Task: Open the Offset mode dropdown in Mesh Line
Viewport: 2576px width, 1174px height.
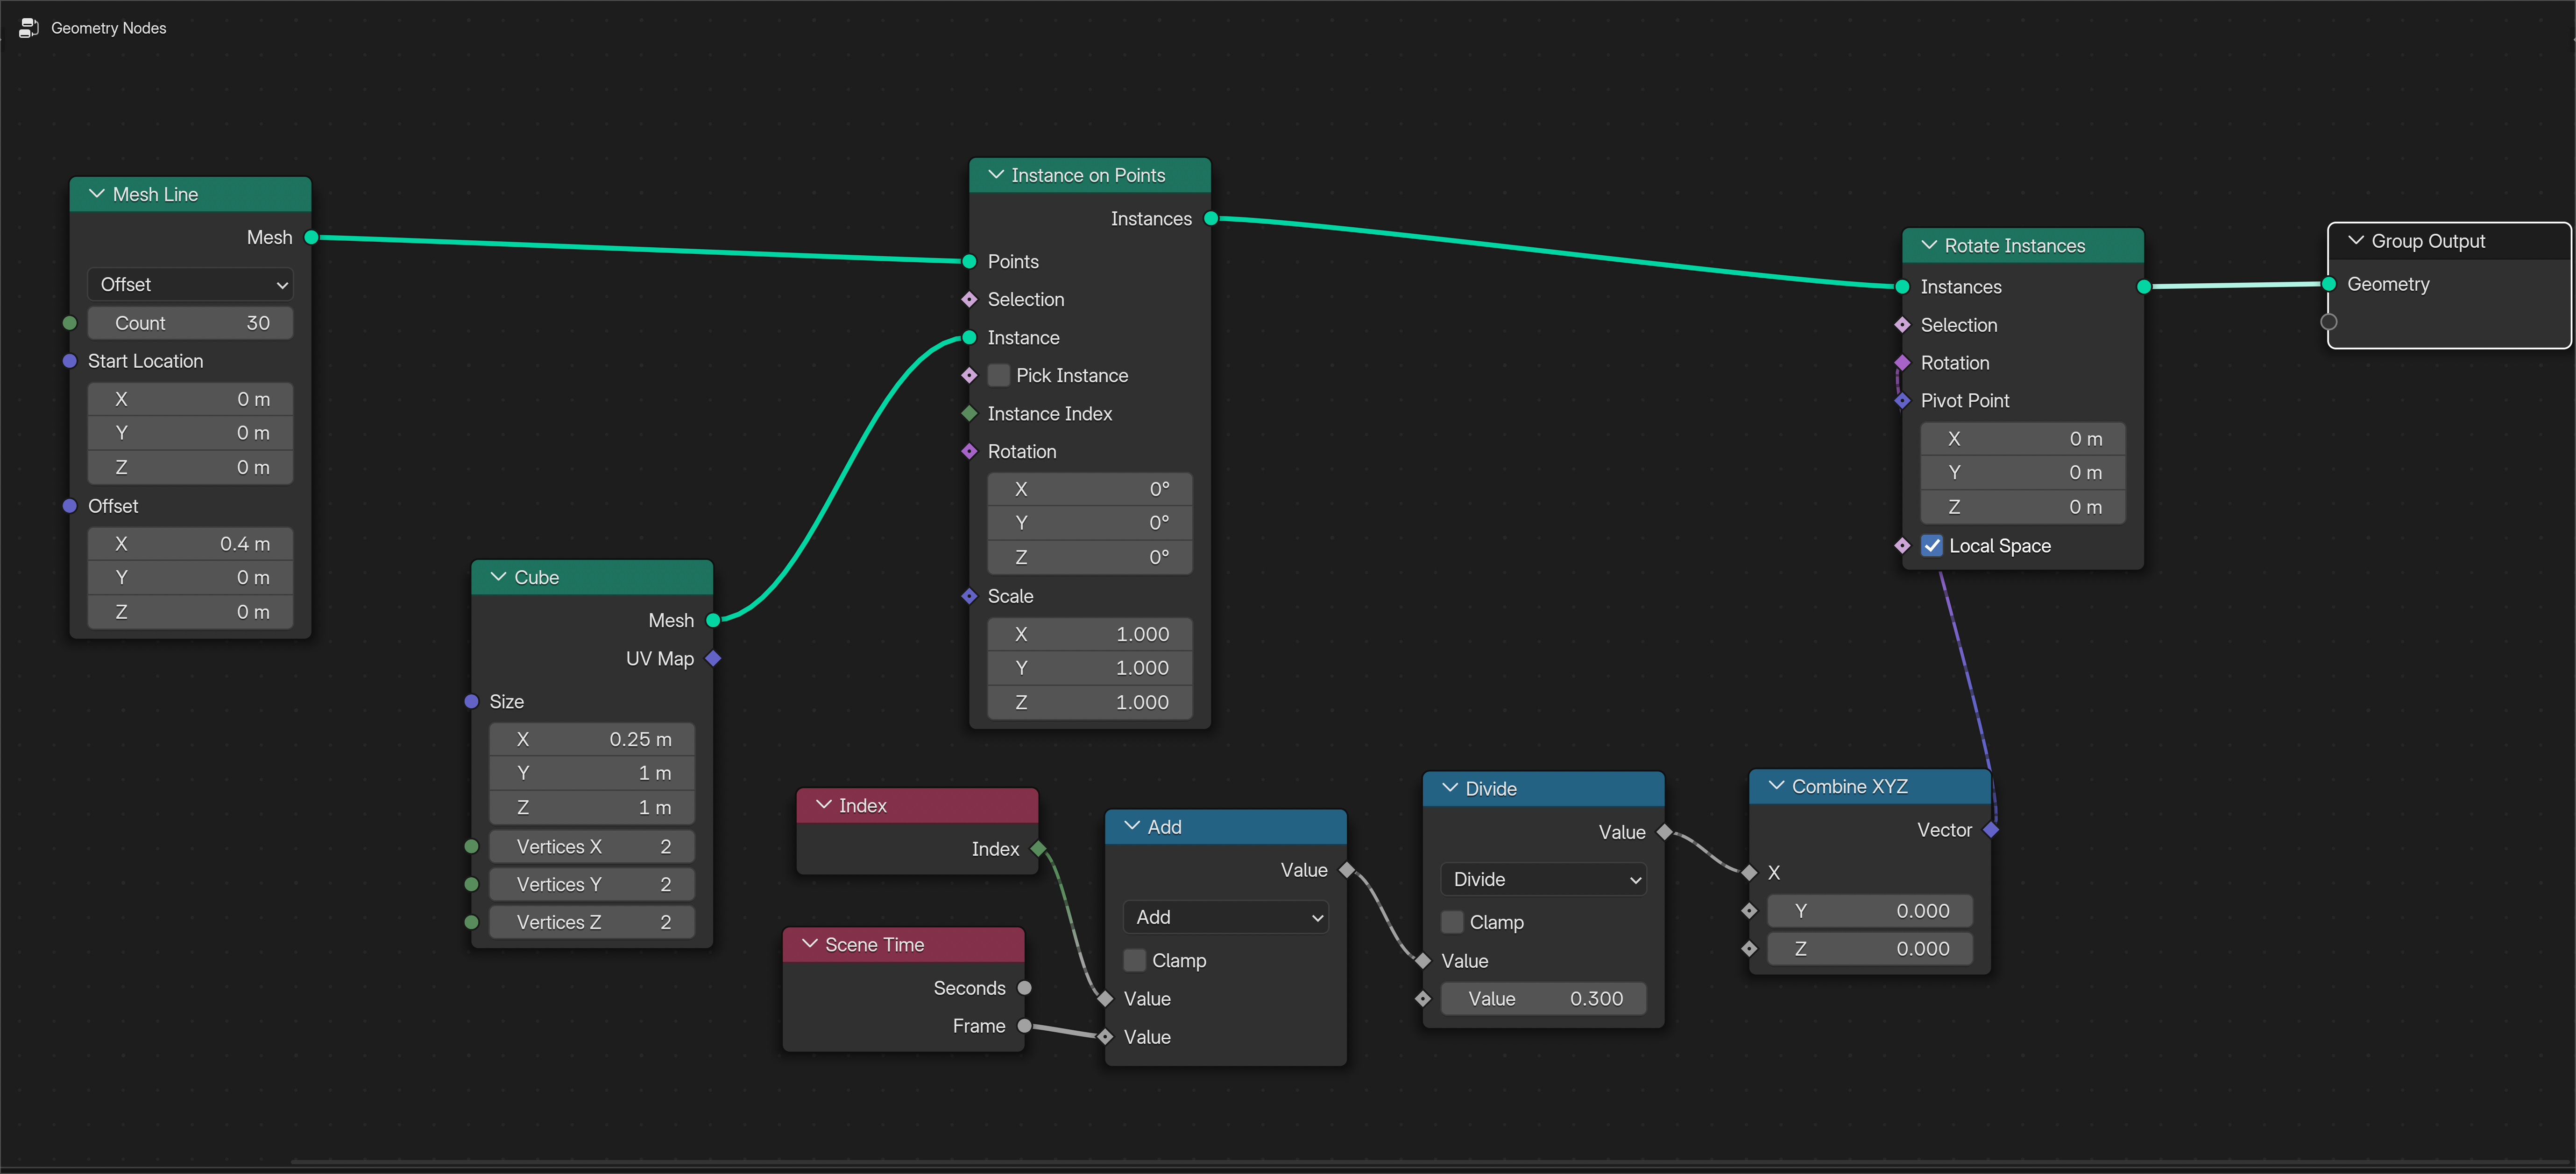Action: pos(190,285)
